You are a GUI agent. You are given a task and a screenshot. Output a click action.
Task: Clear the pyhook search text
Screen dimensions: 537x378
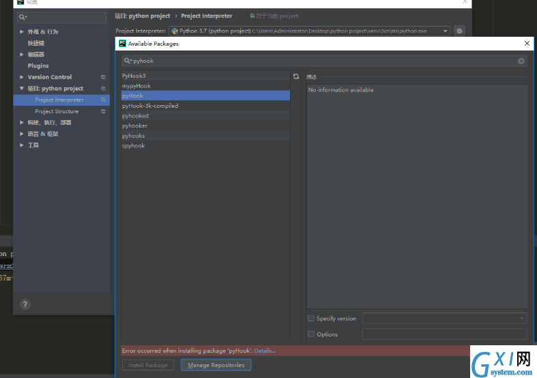(521, 61)
